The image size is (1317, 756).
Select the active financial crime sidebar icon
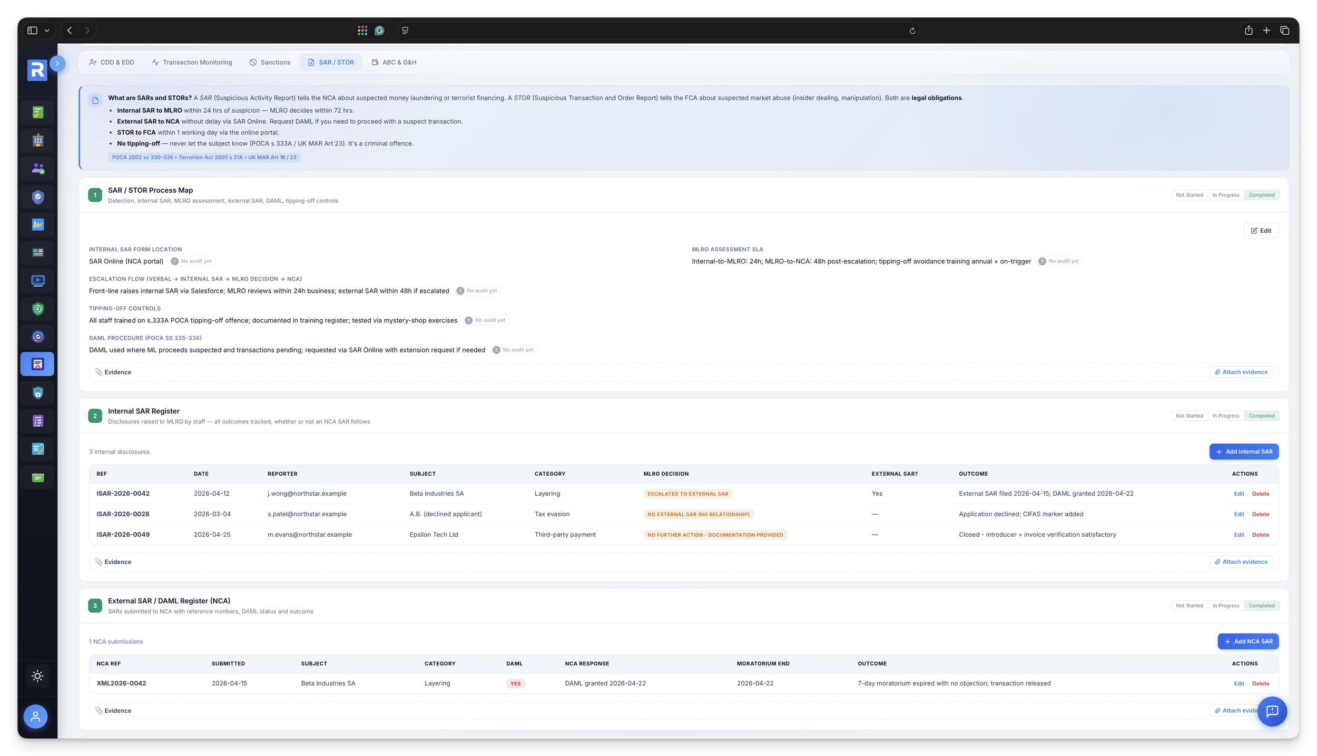tap(37, 364)
